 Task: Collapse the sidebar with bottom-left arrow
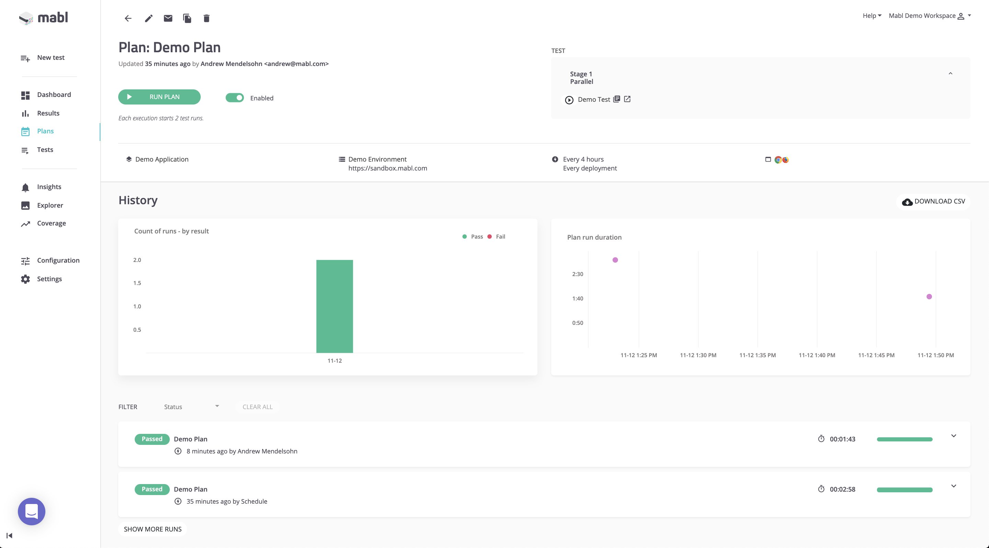click(x=10, y=535)
